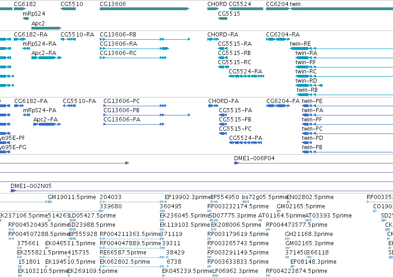Select protein CG13606-PC
Viewport: 393px width, 278px height.
[121, 101]
